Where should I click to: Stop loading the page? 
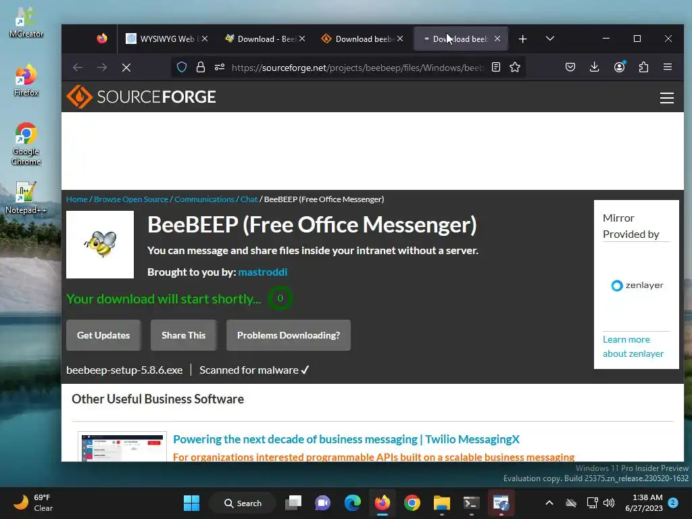coord(126,68)
